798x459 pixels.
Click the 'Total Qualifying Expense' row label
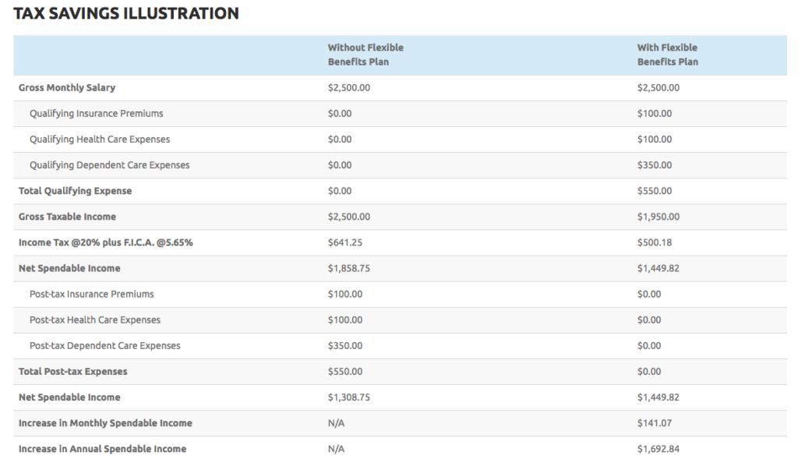(x=76, y=191)
